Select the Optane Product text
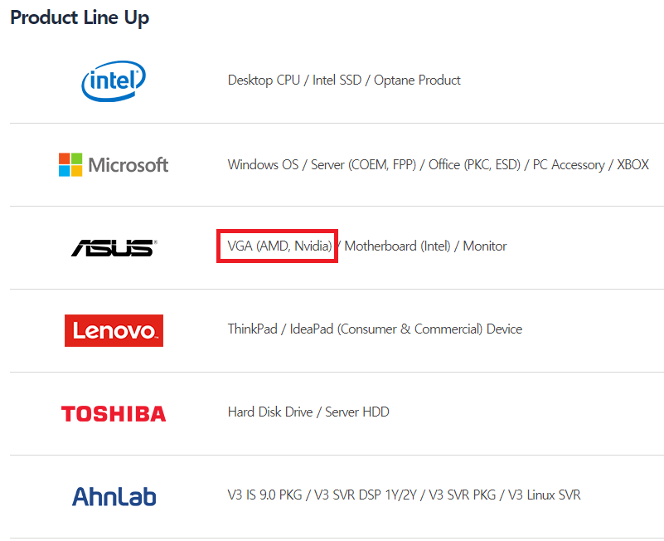Viewport: 664px width, 541px height. coord(417,80)
